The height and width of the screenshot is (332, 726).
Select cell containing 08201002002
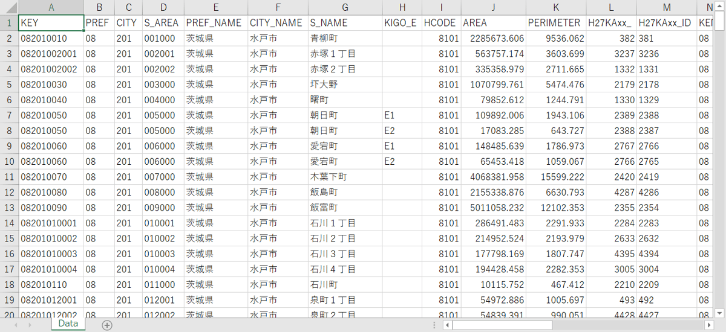(51, 69)
